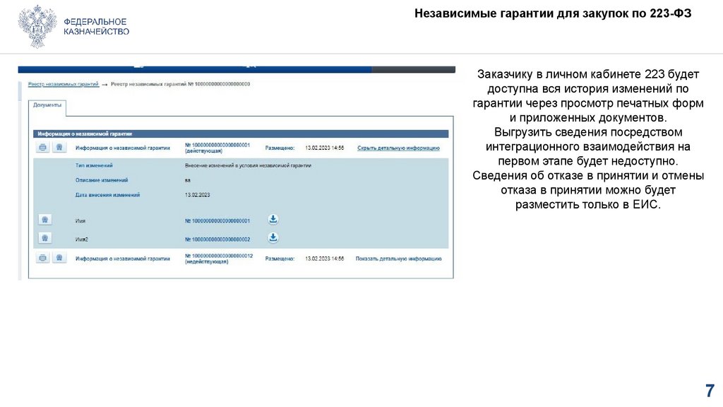The width and height of the screenshot is (723, 407).
Task: Open guarantee number № 10000000000000000002
Action: (x=217, y=238)
